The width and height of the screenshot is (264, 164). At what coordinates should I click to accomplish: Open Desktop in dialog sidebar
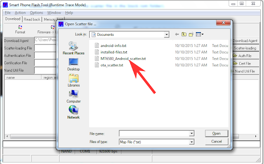[x=73, y=65]
